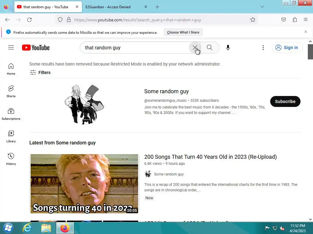Subscribe to Some random guy channel
This screenshot has height=234, width=313.
[x=285, y=101]
